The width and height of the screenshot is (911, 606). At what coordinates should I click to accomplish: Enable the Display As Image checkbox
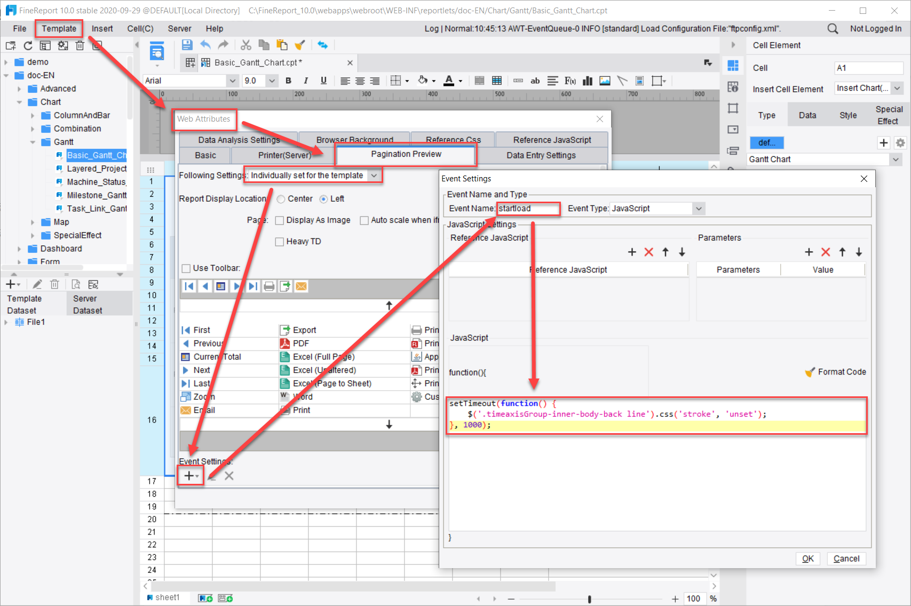(279, 220)
